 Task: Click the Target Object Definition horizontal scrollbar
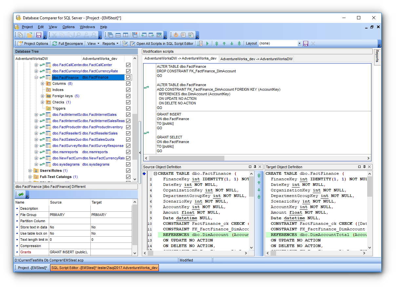click(x=316, y=253)
